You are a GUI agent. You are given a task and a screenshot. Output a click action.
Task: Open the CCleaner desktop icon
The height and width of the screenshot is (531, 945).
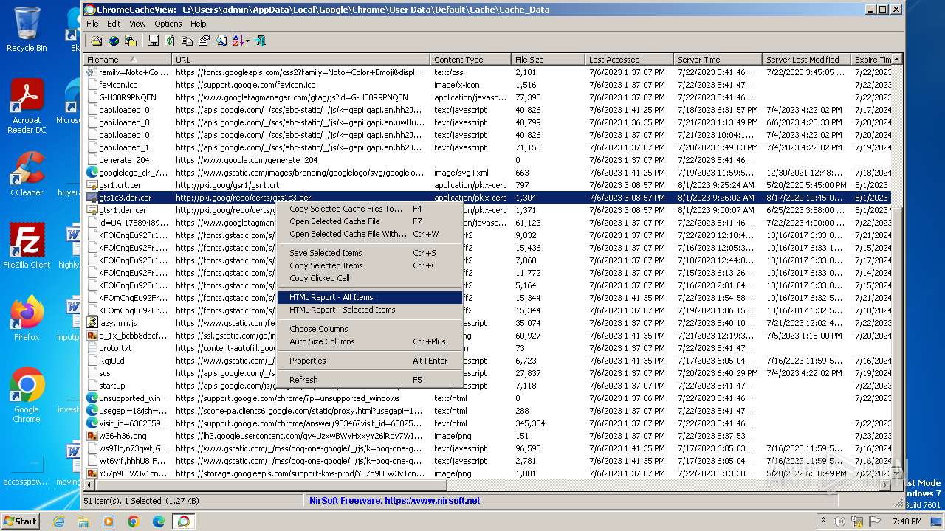pyautogui.click(x=27, y=174)
